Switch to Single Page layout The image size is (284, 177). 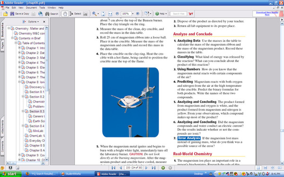(258, 168)
